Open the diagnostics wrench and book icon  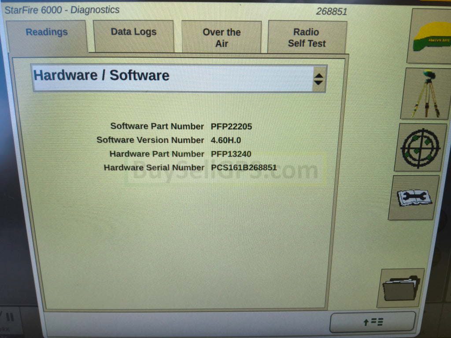click(414, 198)
